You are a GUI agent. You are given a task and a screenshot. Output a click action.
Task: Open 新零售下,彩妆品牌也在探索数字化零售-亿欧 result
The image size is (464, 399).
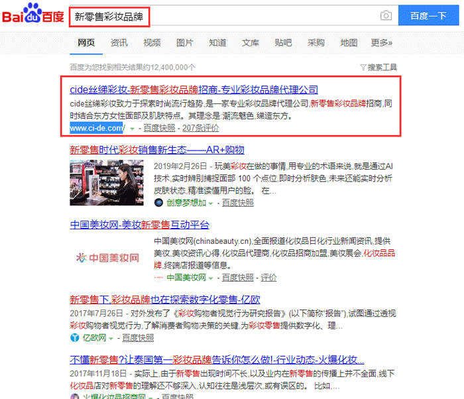coord(165,300)
